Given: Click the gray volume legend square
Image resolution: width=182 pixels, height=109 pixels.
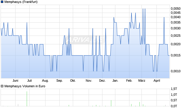Looking at the screenshot, I should click(x=2, y=86).
